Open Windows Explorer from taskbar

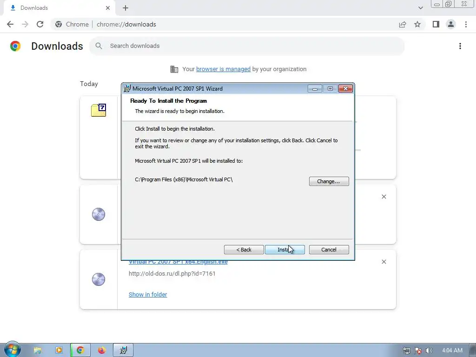(x=37, y=350)
